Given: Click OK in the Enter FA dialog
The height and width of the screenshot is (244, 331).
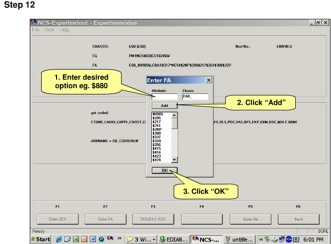Looking at the screenshot, I should click(165, 170).
